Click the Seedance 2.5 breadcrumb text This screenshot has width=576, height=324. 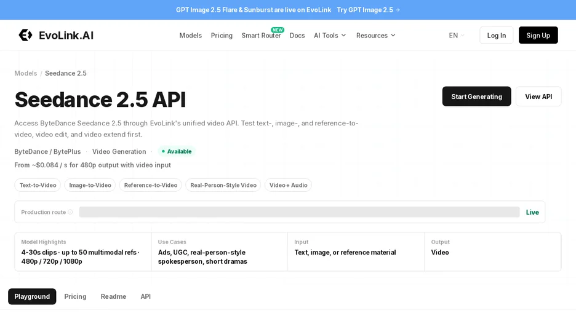66,73
